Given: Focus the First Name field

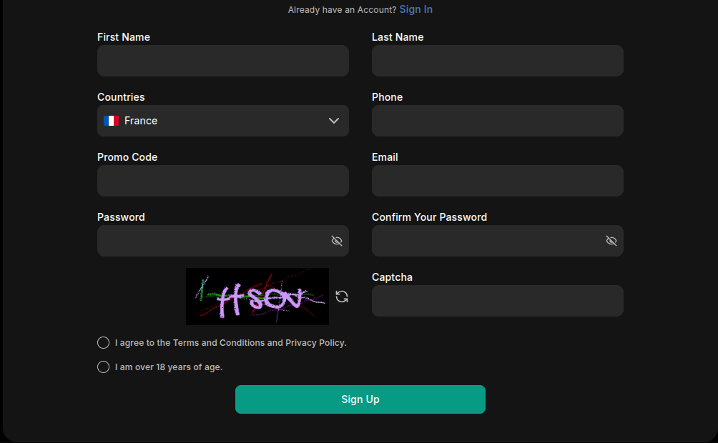Looking at the screenshot, I should coord(223,61).
